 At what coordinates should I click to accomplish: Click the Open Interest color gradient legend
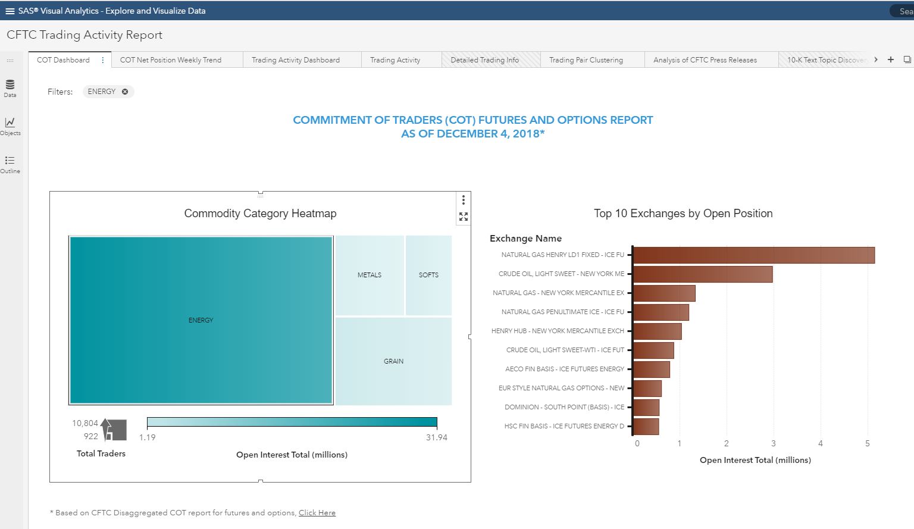[x=292, y=422]
